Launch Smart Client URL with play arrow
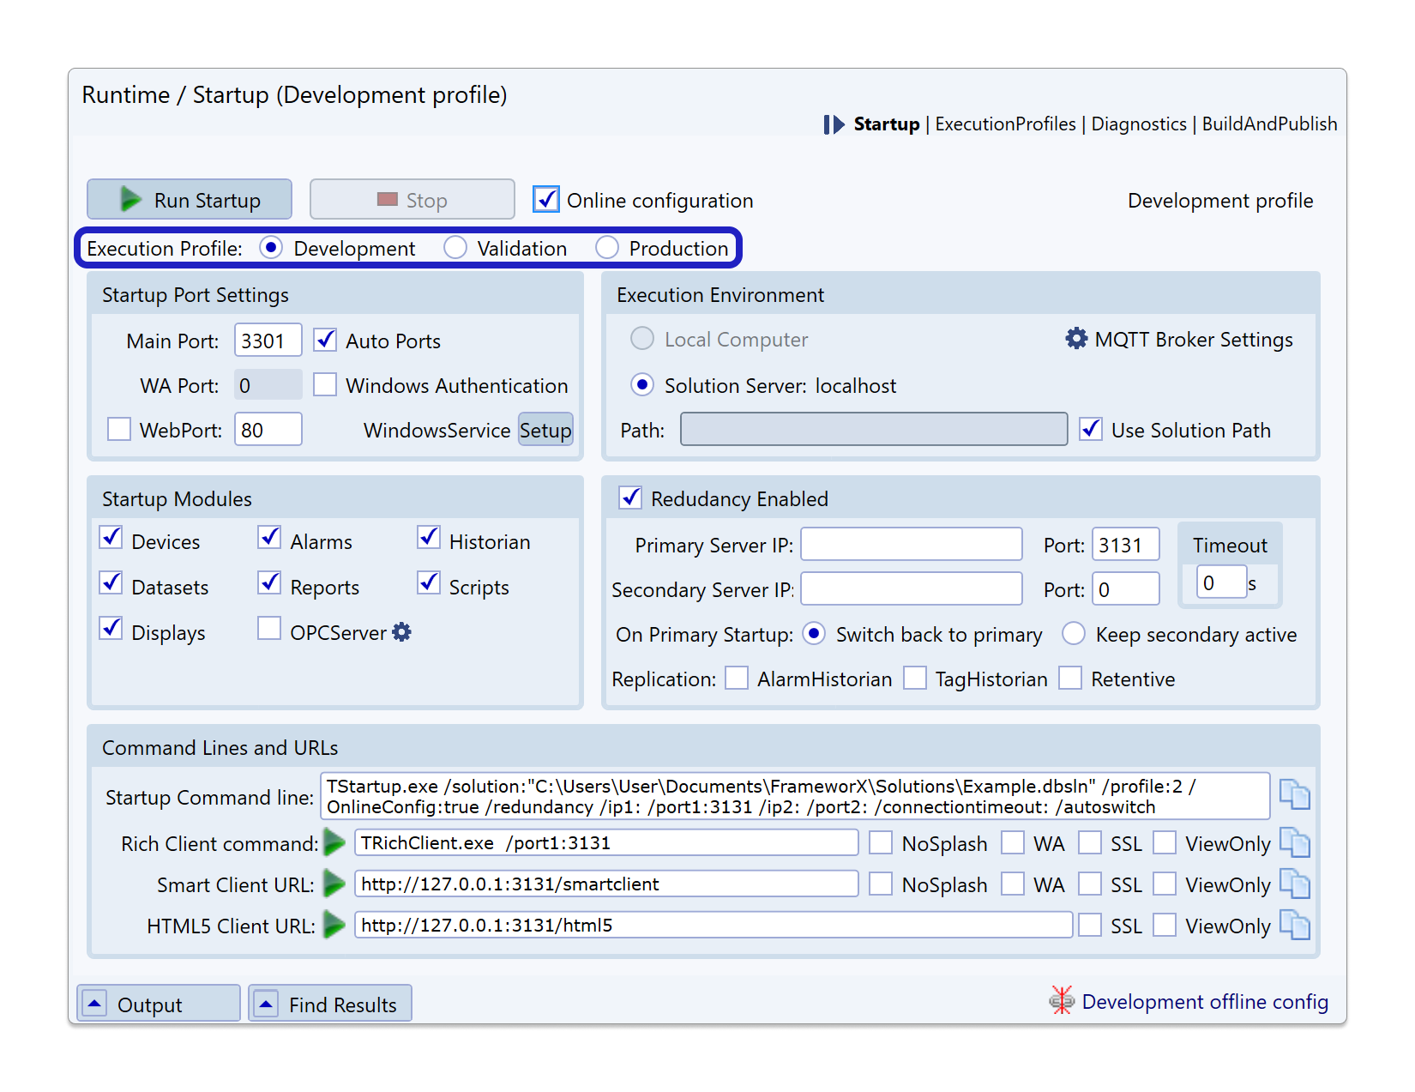 334,884
